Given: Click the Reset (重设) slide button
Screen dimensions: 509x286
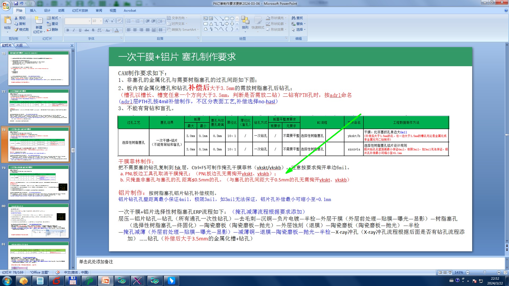Looking at the screenshot, I should click(52, 24).
